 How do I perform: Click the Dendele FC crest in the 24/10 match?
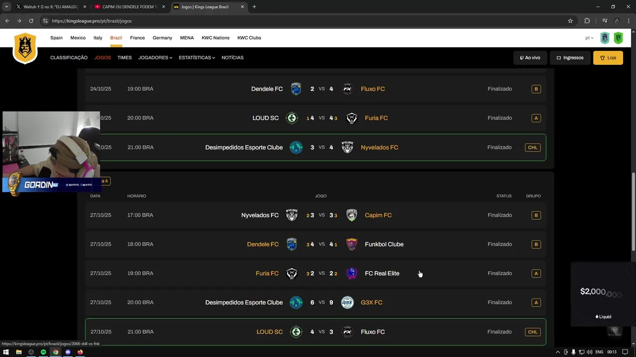pos(296,89)
